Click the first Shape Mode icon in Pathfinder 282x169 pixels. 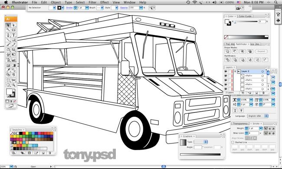click(x=227, y=51)
